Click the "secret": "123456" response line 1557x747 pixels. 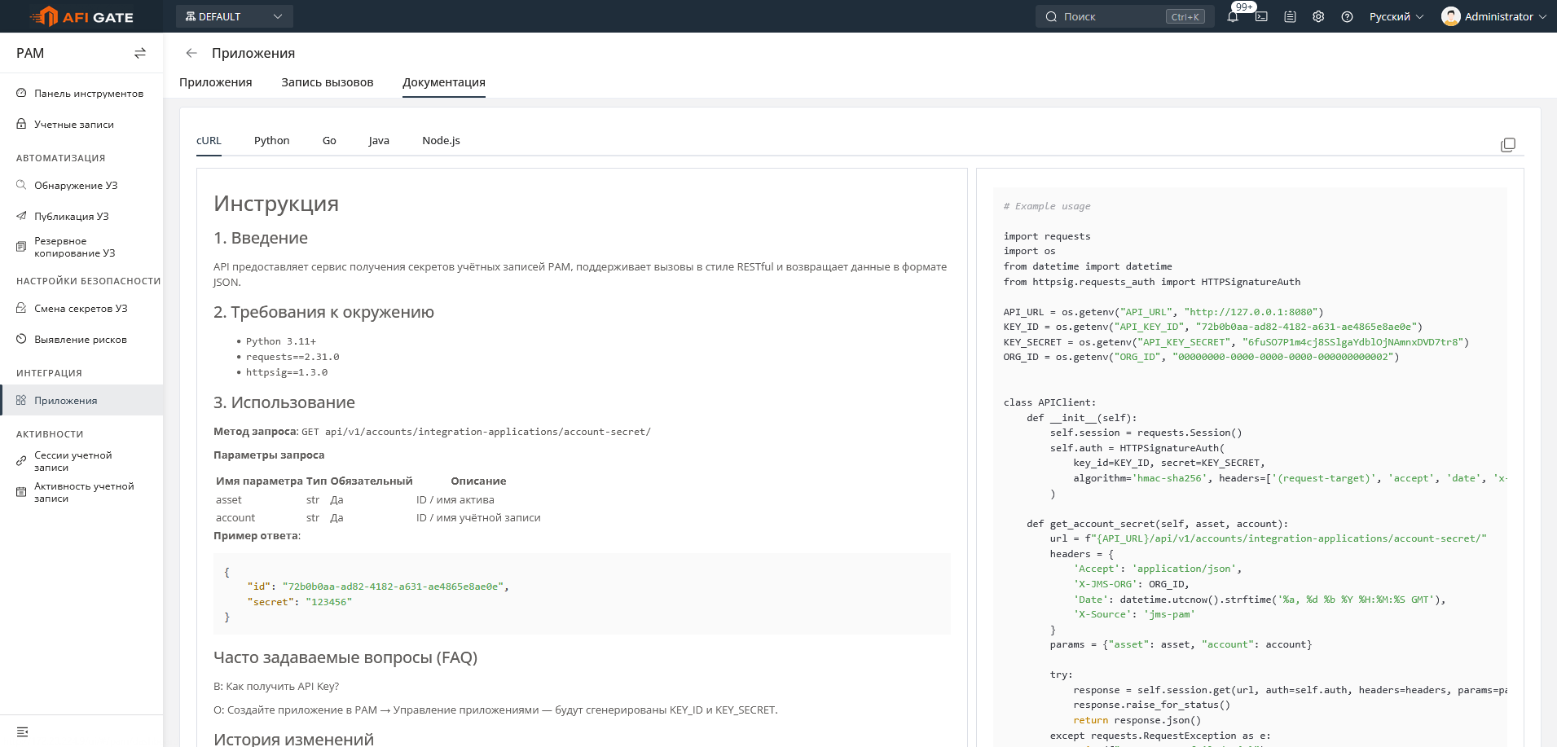coord(300,602)
